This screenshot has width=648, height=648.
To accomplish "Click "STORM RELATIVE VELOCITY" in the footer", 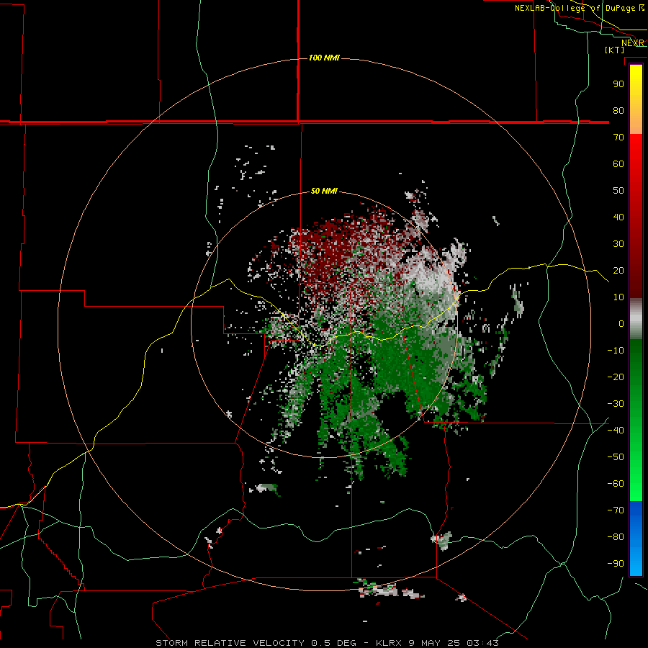I will pyautogui.click(x=230, y=643).
